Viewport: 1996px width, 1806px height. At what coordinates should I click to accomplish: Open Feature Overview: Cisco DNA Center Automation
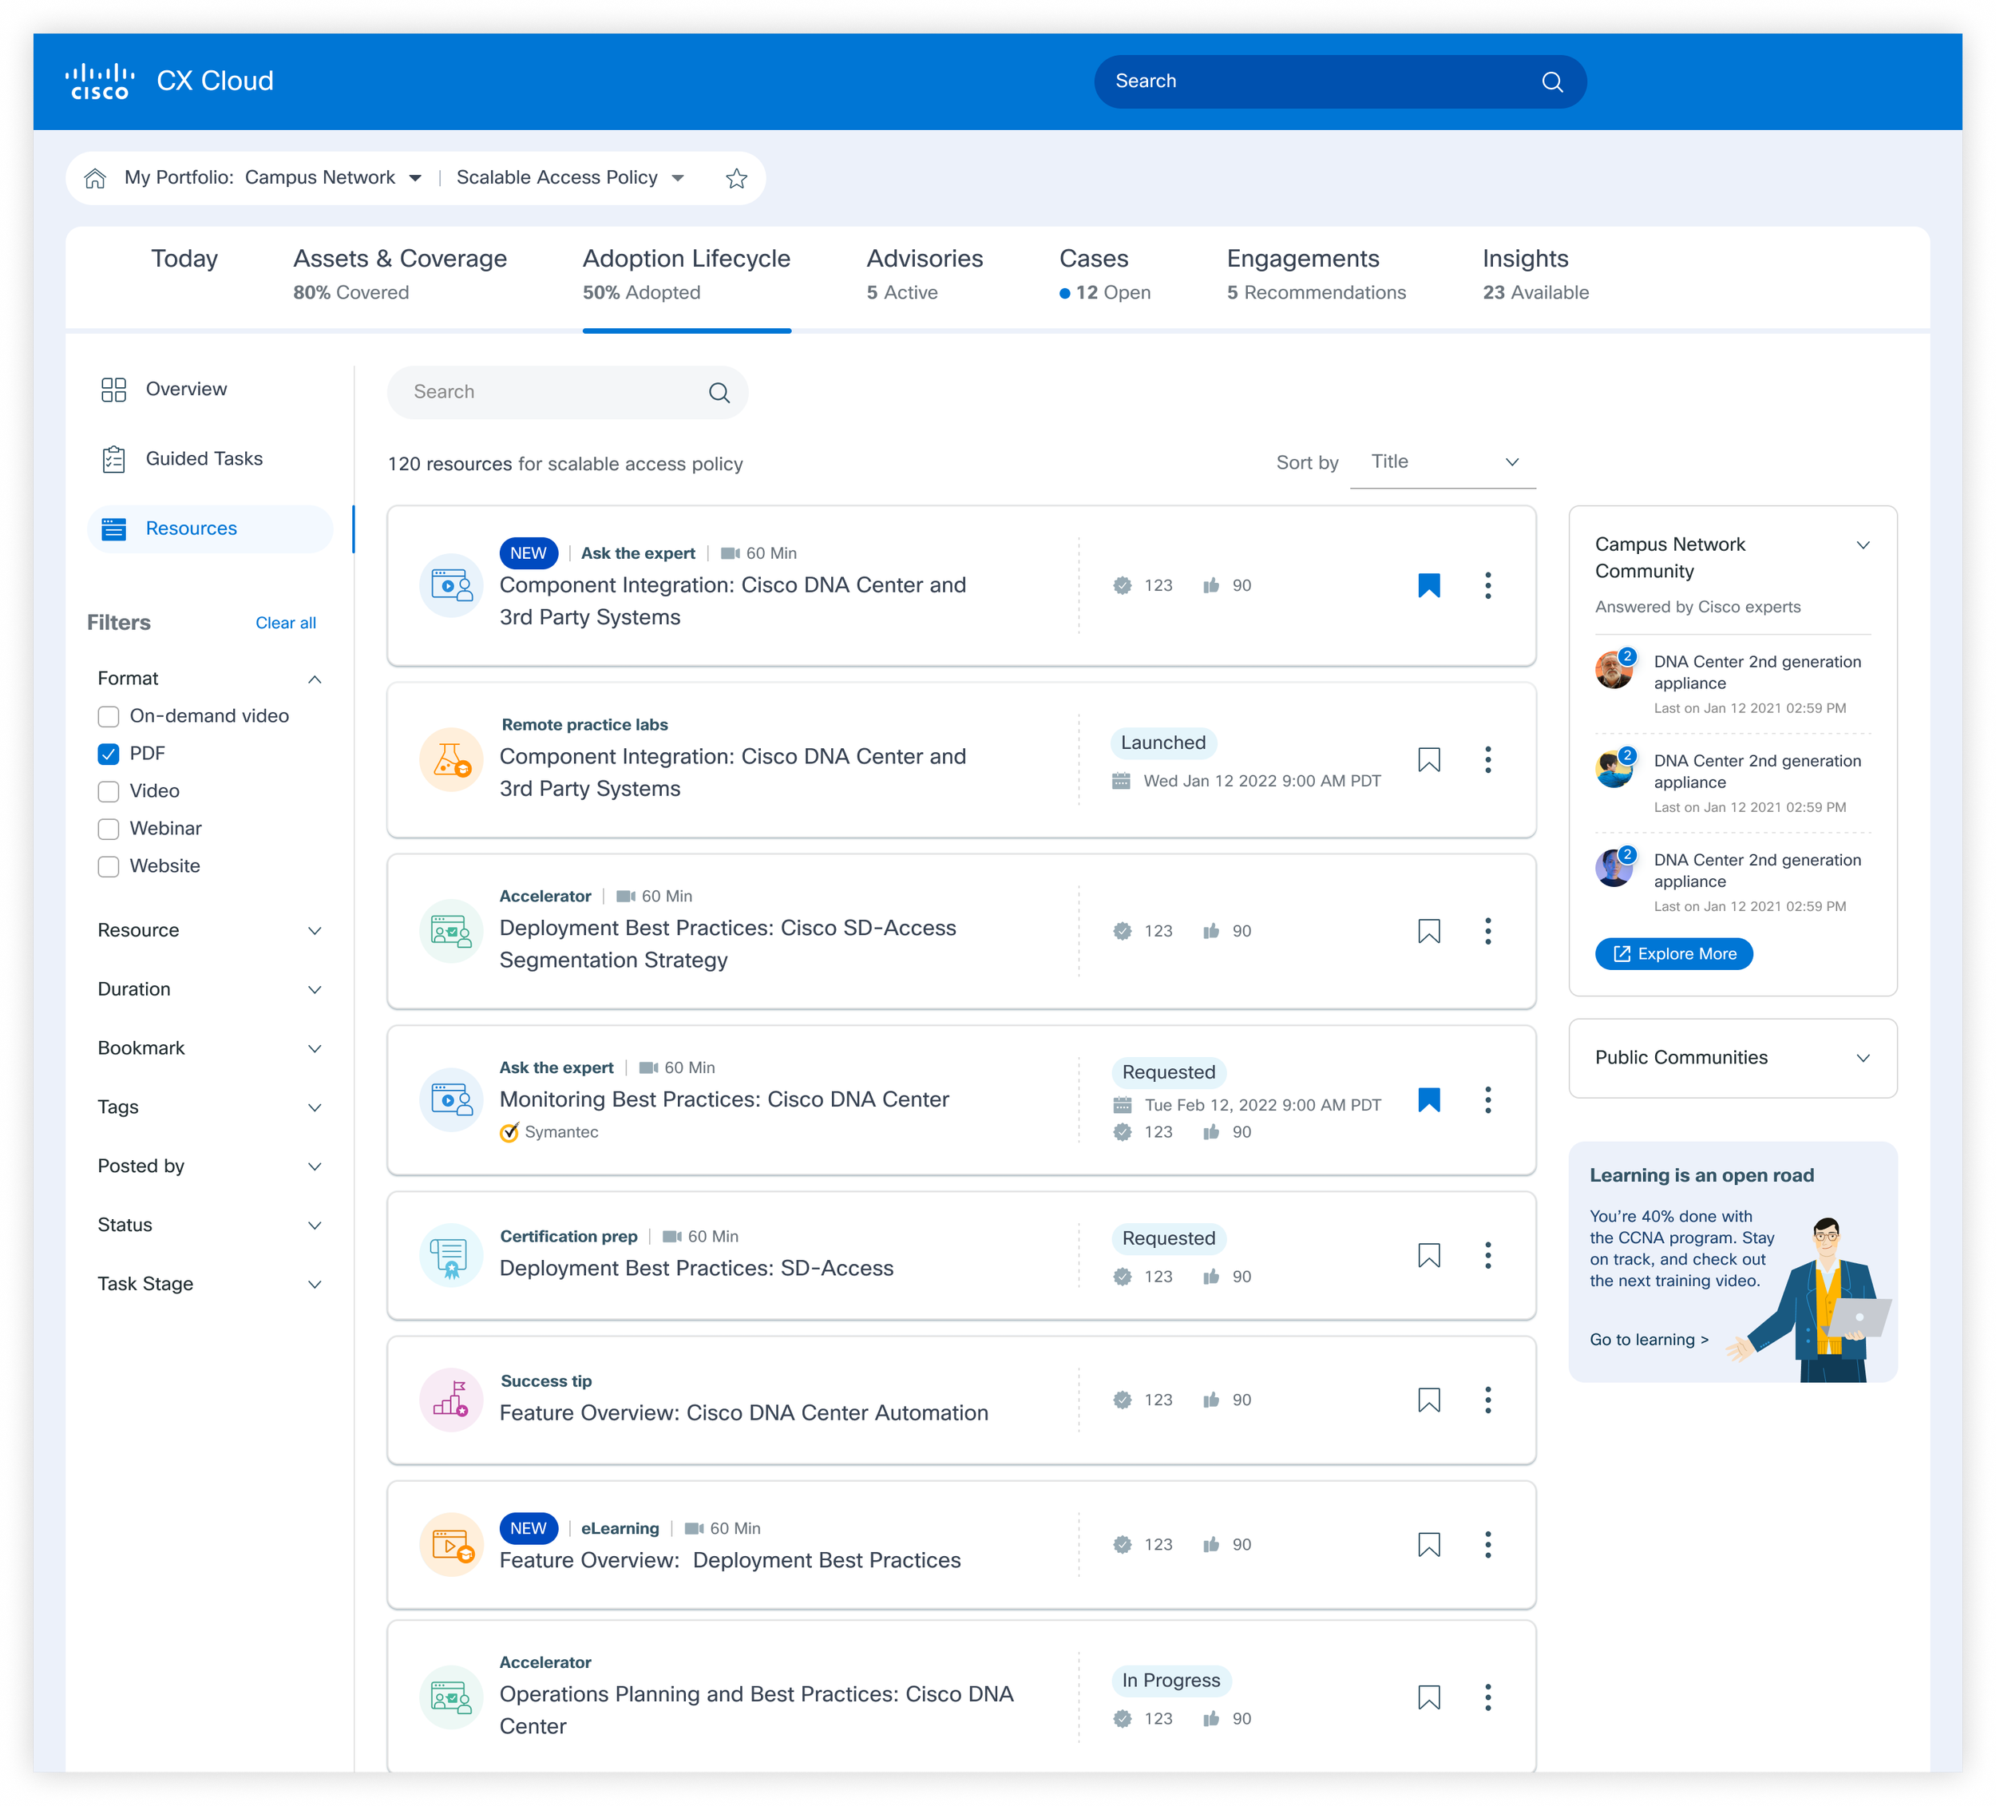(743, 1414)
